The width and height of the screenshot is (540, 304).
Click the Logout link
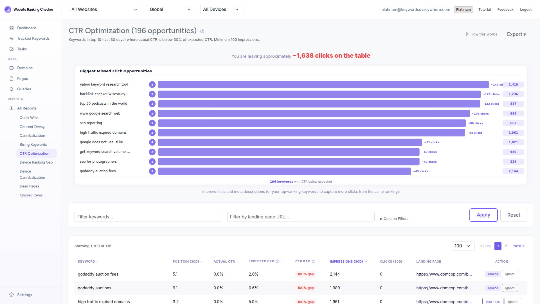526,9
